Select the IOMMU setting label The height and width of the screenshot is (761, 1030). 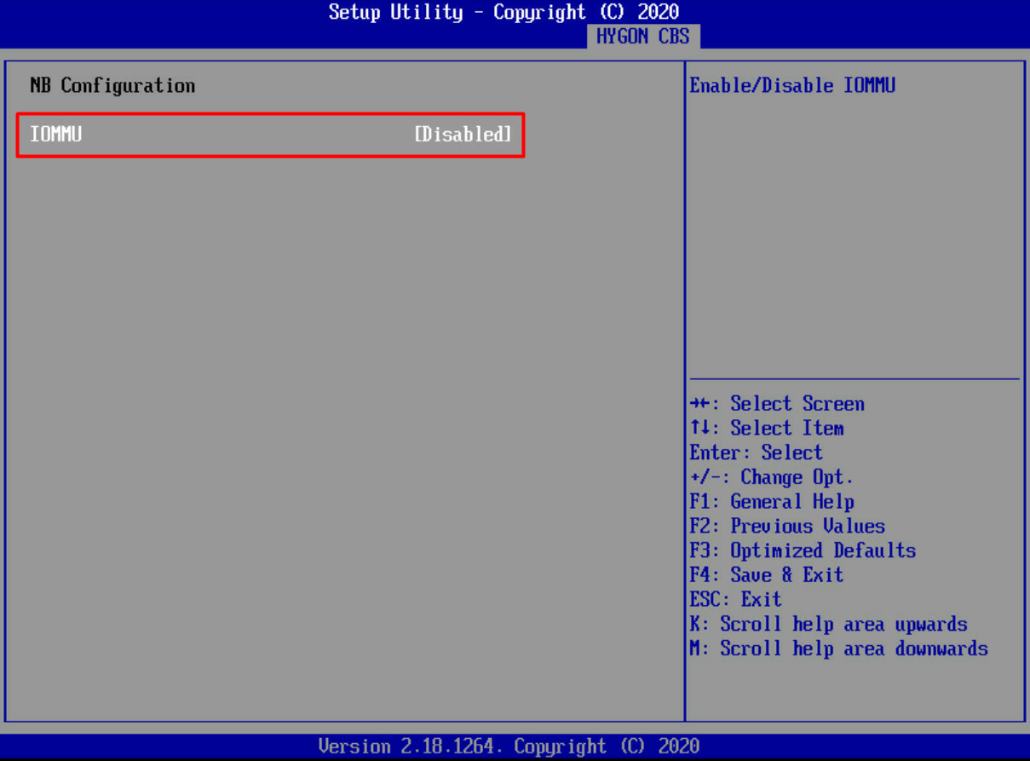click(x=56, y=134)
